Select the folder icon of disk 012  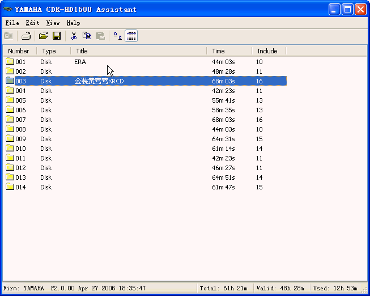pos(10,168)
